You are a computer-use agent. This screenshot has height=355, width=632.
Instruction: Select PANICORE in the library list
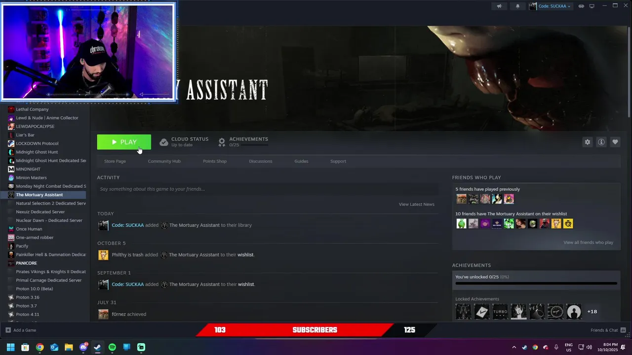click(27, 263)
